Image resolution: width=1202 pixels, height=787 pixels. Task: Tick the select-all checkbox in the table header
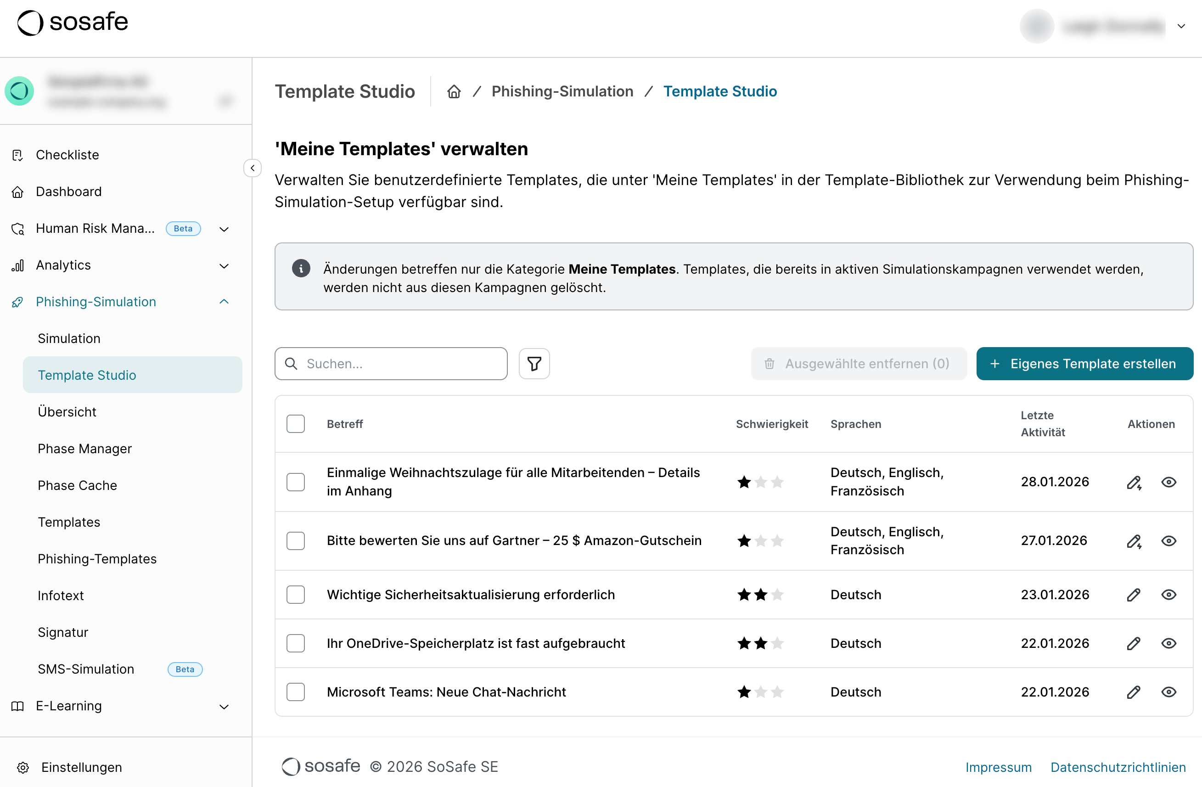(296, 424)
